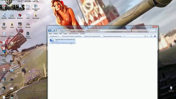Go to Сеть и Интернет breadcrumb

pos(78,31)
